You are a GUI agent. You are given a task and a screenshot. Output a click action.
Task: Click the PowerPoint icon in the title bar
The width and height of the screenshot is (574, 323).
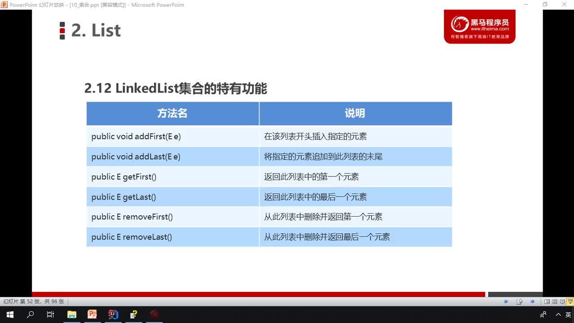tap(4, 4)
